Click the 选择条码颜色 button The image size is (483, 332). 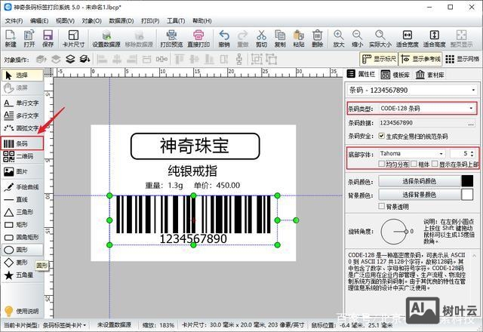pyautogui.click(x=420, y=181)
